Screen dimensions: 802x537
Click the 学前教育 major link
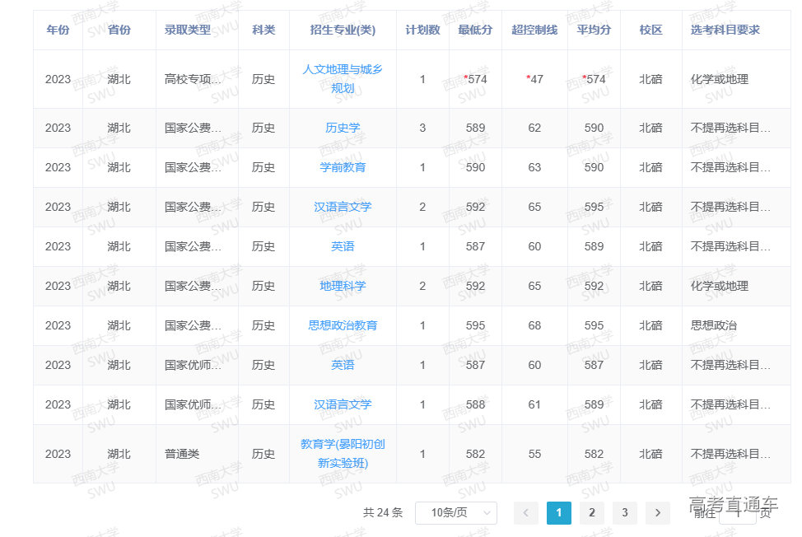tap(343, 167)
